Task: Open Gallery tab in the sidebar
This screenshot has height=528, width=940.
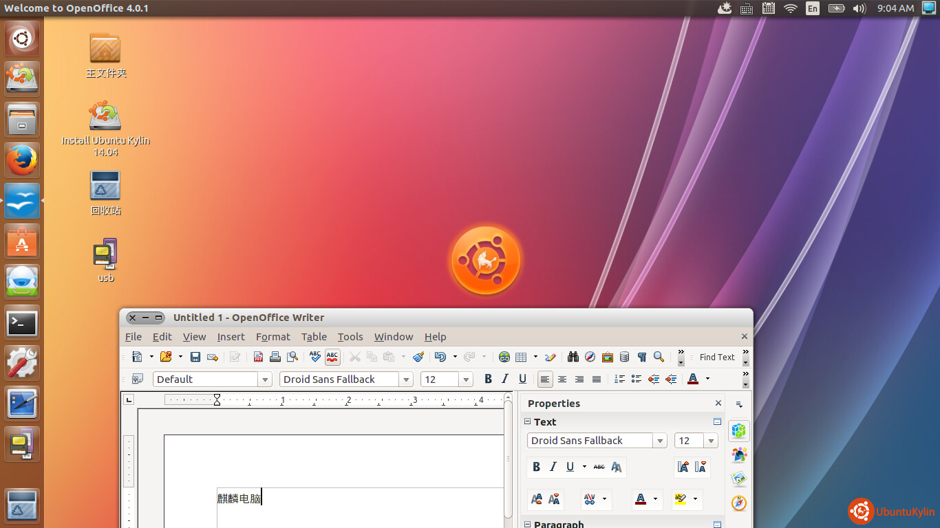Action: point(739,478)
